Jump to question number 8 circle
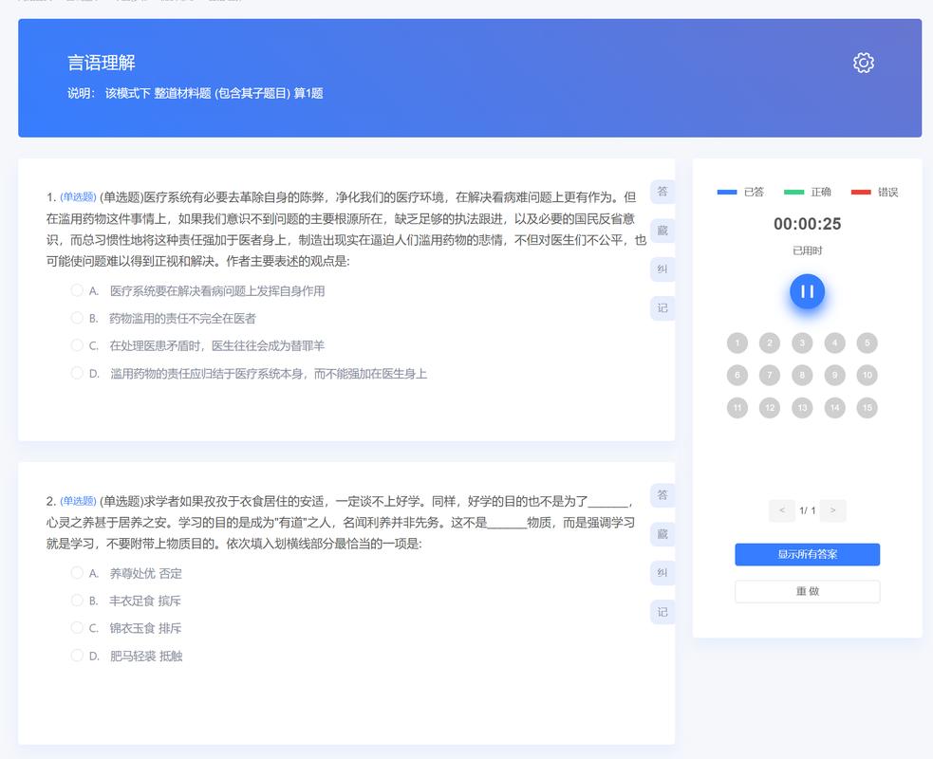Viewport: 933px width, 759px height. pos(802,375)
